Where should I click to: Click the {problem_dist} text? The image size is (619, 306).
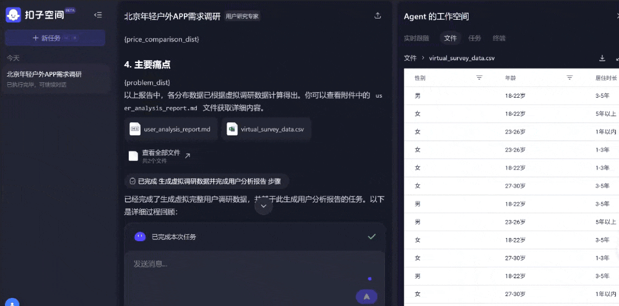click(147, 82)
